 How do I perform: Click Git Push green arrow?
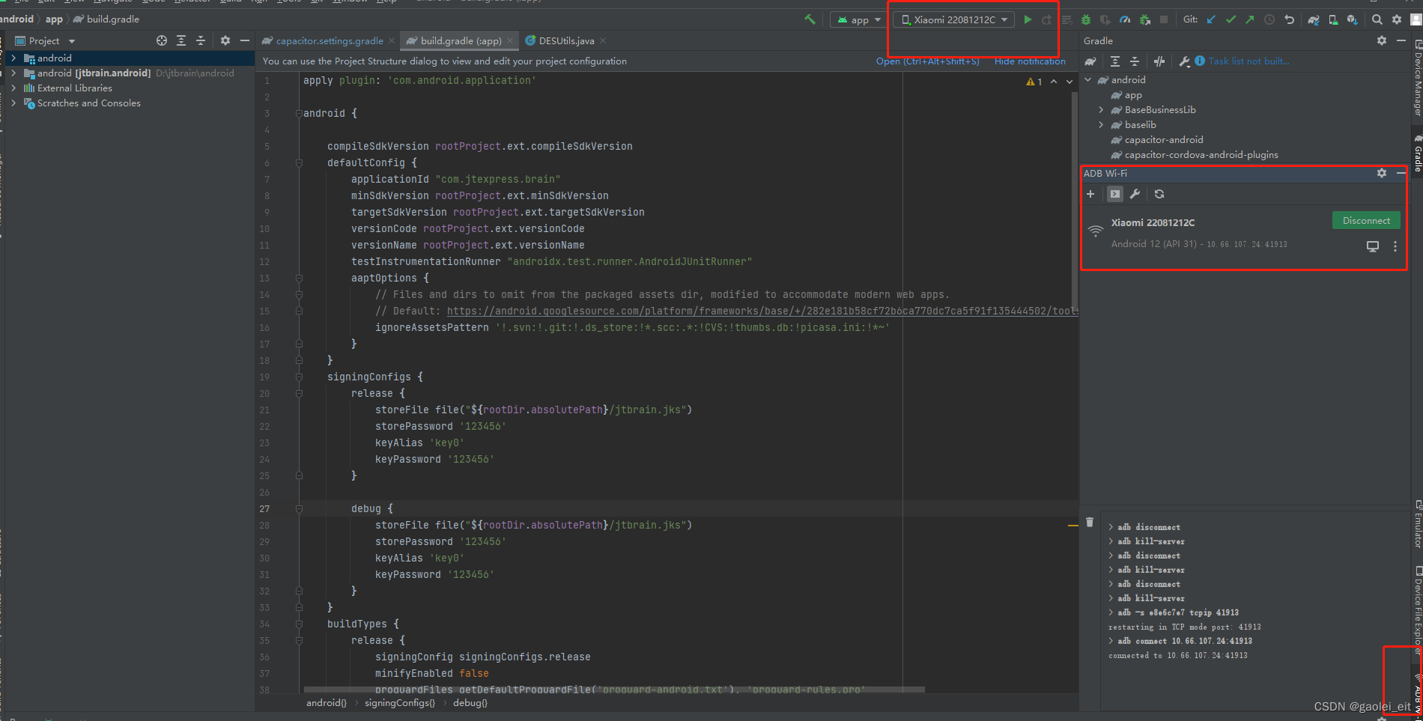(x=1250, y=19)
